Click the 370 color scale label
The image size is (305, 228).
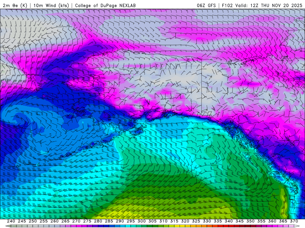pos(294,221)
